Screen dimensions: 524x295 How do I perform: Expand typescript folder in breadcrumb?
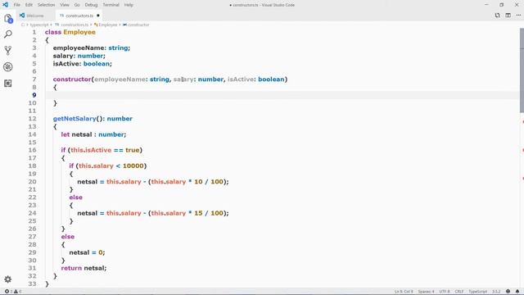click(39, 25)
